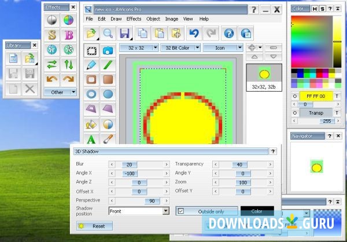
Task: Click the Blur slider value 20
Action: click(129, 165)
